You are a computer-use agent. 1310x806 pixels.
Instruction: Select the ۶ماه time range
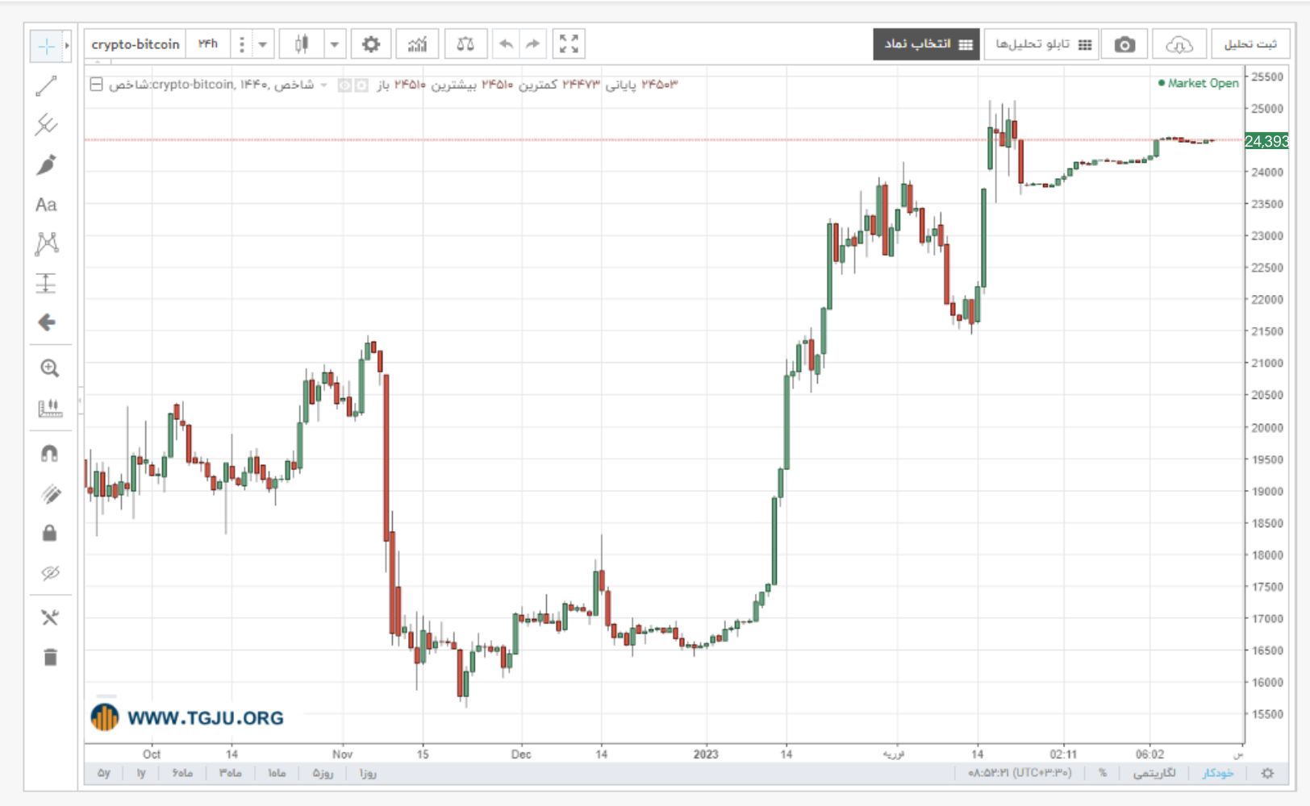point(182,773)
